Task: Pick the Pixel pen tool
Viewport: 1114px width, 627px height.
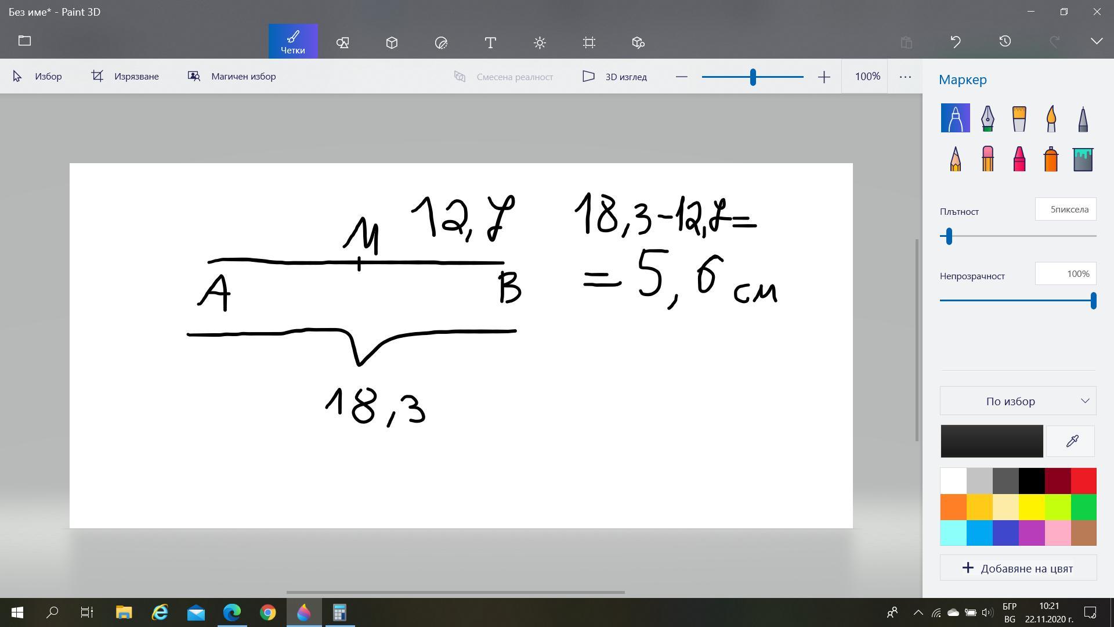Action: (1083, 118)
